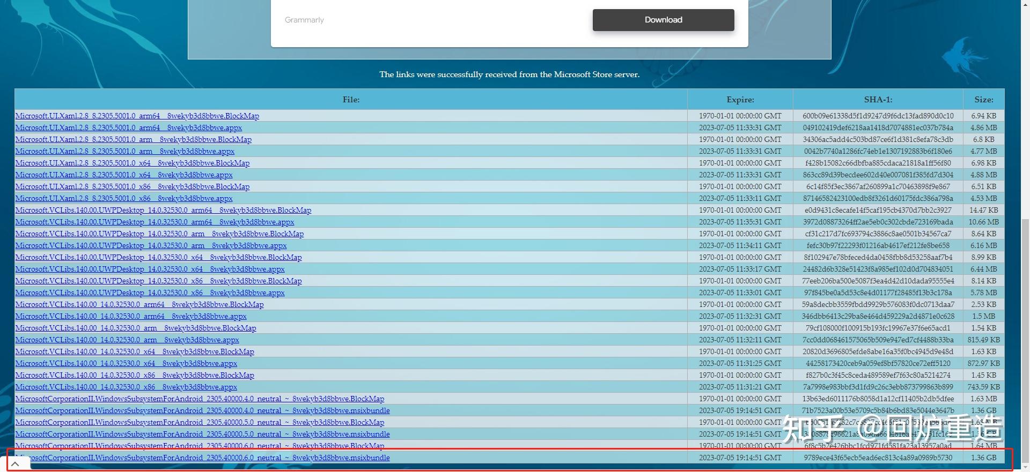Open WindowsSubsystemForAndroid 2305.40000.5.0 msixbundle link
Viewport: 1030px width, 472px height.
(x=202, y=434)
